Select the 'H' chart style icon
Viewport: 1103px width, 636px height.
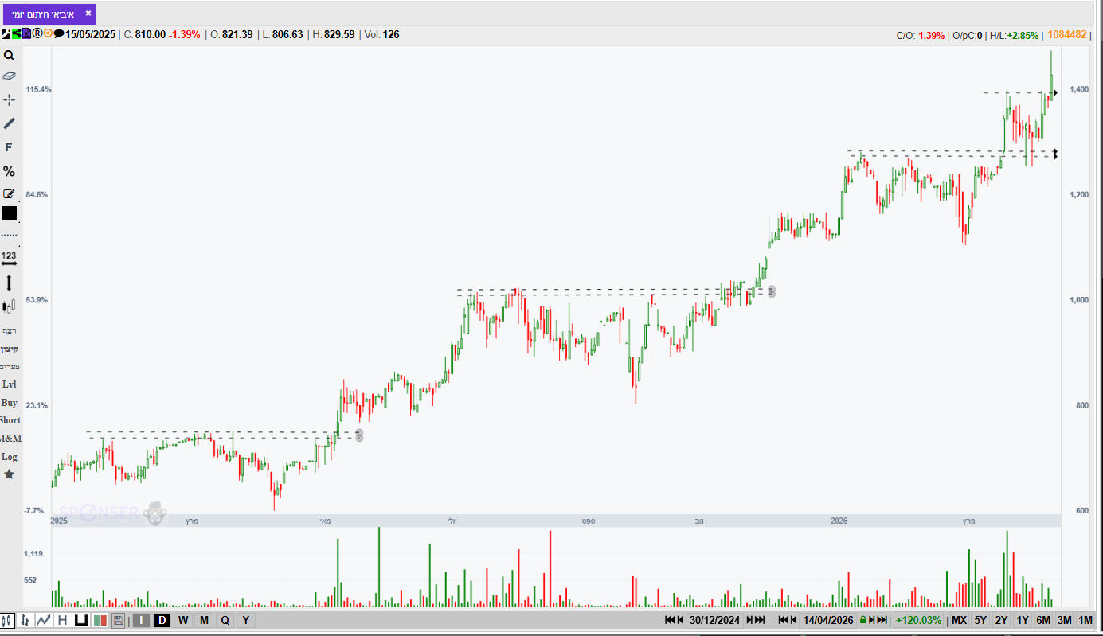[62, 620]
